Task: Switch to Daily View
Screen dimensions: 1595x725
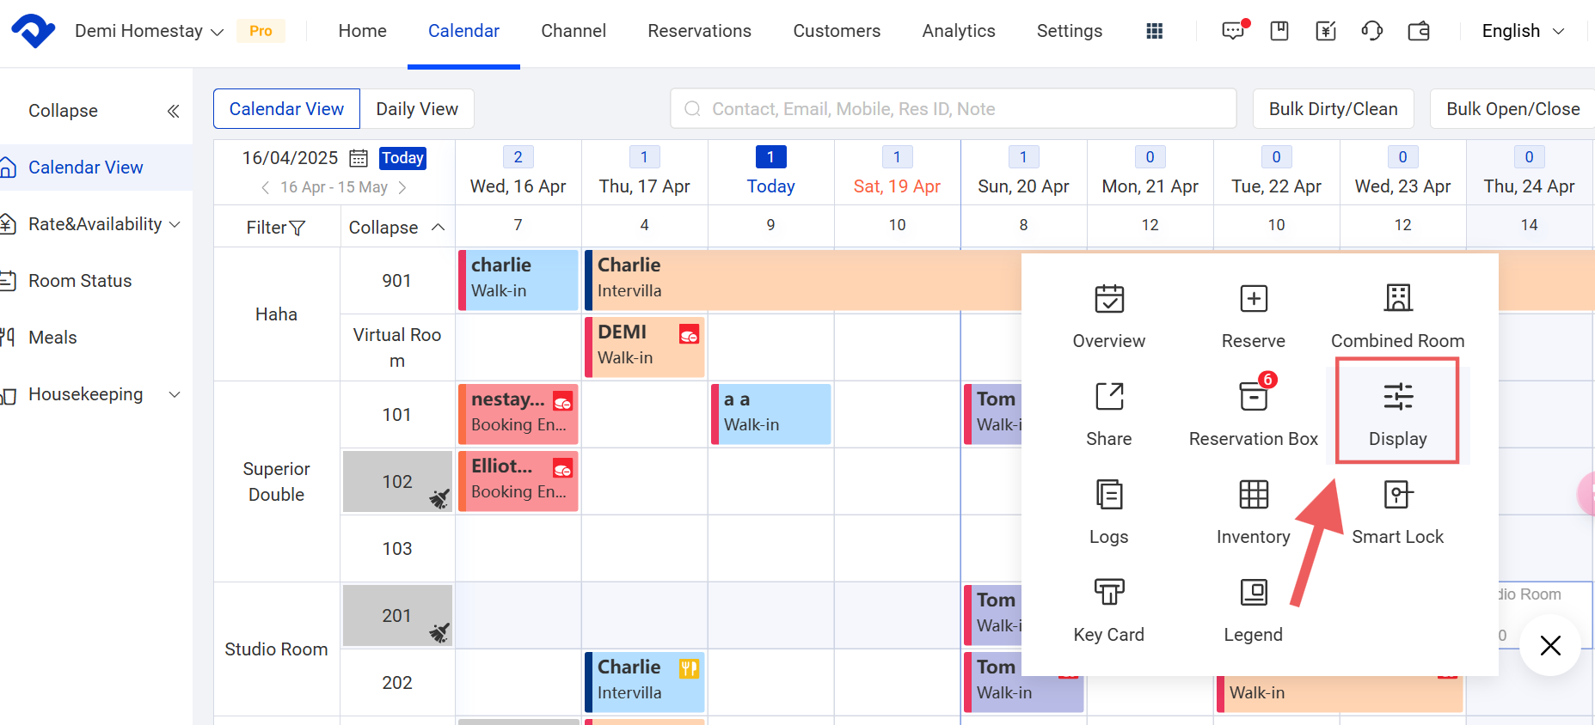Action: 417,109
